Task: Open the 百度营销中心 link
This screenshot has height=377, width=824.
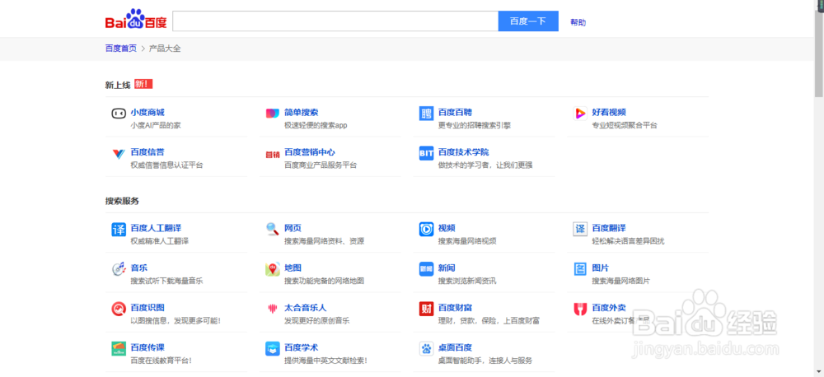Action: [310, 152]
